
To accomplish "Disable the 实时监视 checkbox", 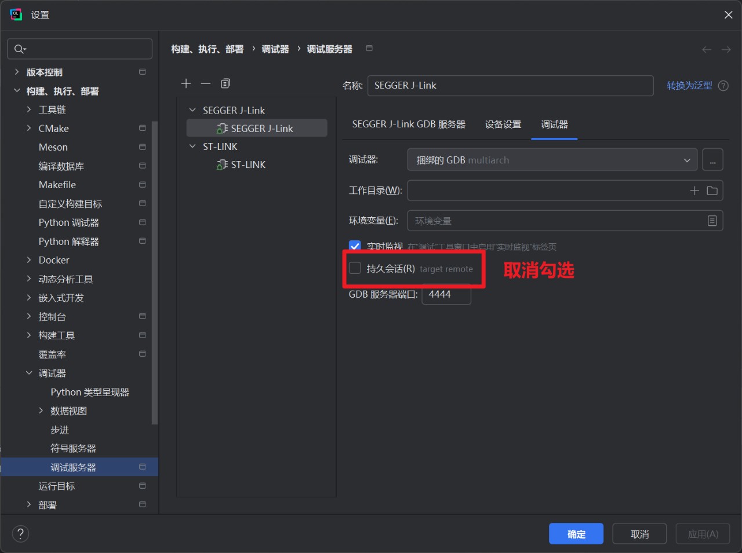I will click(x=355, y=246).
